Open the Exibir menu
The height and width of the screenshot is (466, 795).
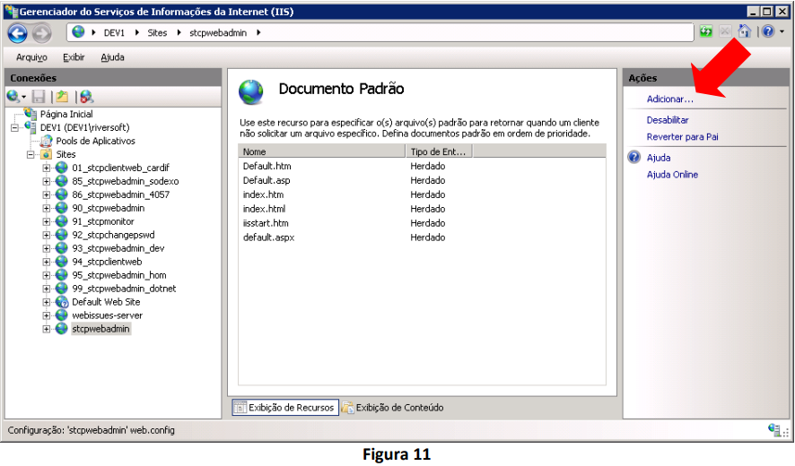(74, 57)
